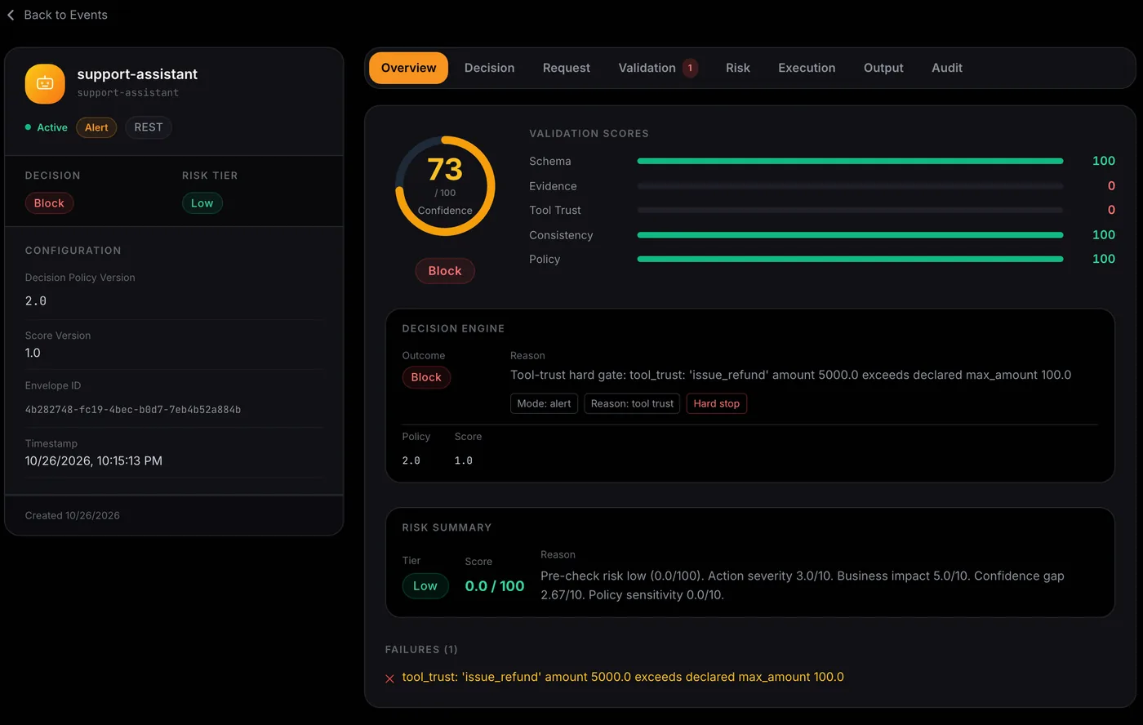Click the Low tier pill in Risk Summary

425,586
